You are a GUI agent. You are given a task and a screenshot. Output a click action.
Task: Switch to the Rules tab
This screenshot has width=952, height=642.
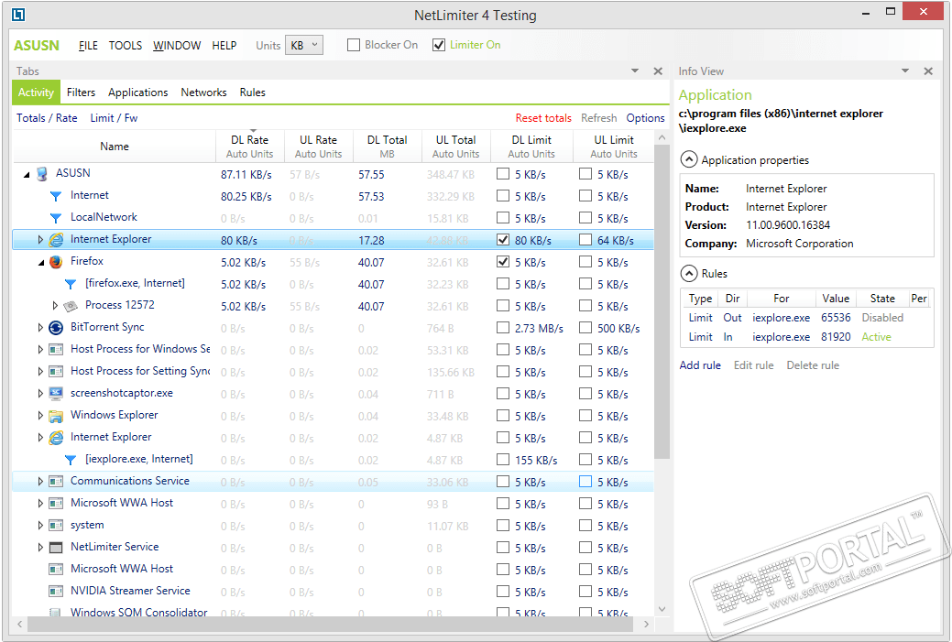253,92
